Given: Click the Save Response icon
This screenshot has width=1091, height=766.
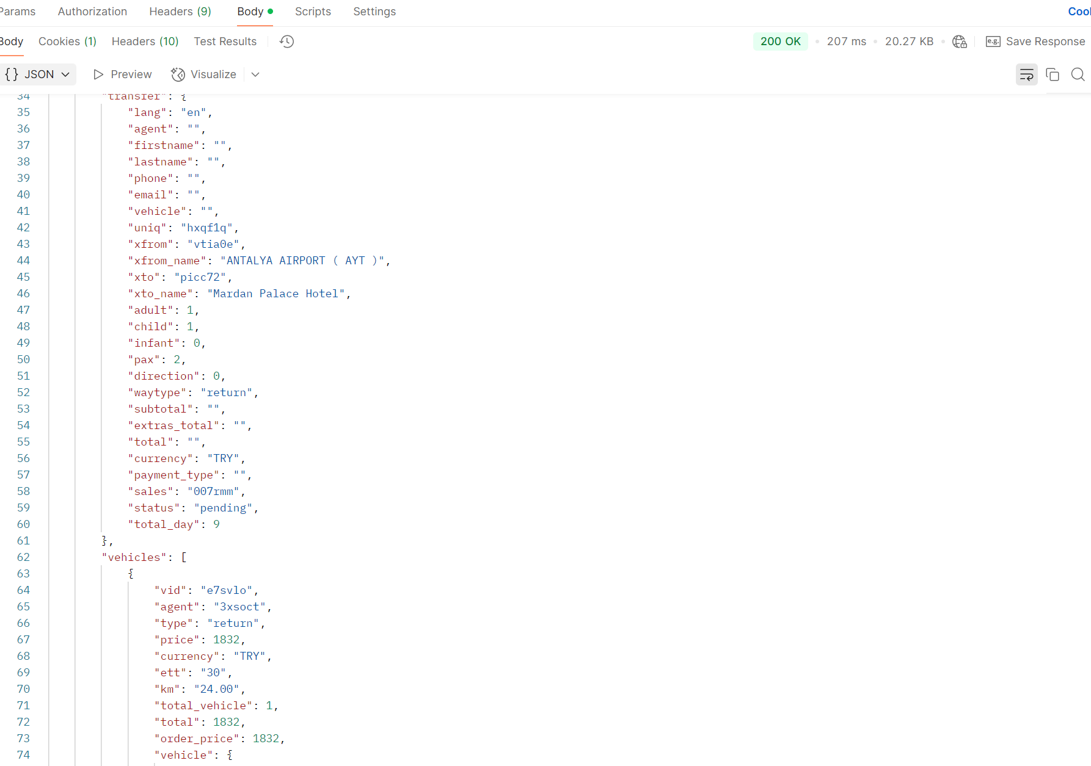Looking at the screenshot, I should (x=993, y=42).
